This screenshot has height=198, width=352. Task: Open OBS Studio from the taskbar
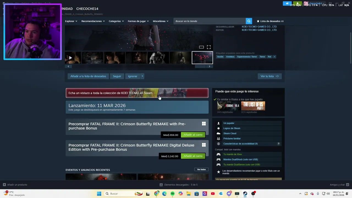tap(253, 194)
